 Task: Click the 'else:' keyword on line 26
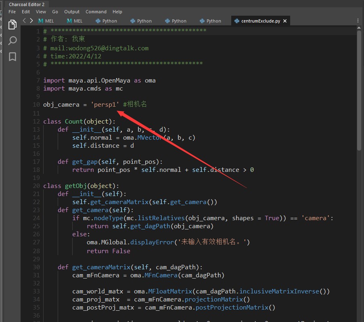click(x=81, y=234)
